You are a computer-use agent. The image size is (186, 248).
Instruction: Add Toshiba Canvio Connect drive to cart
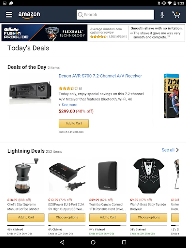[x=108, y=217]
